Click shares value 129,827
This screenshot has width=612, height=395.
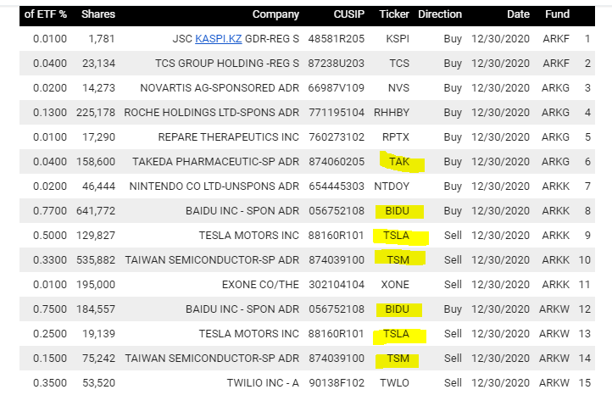[x=96, y=236]
